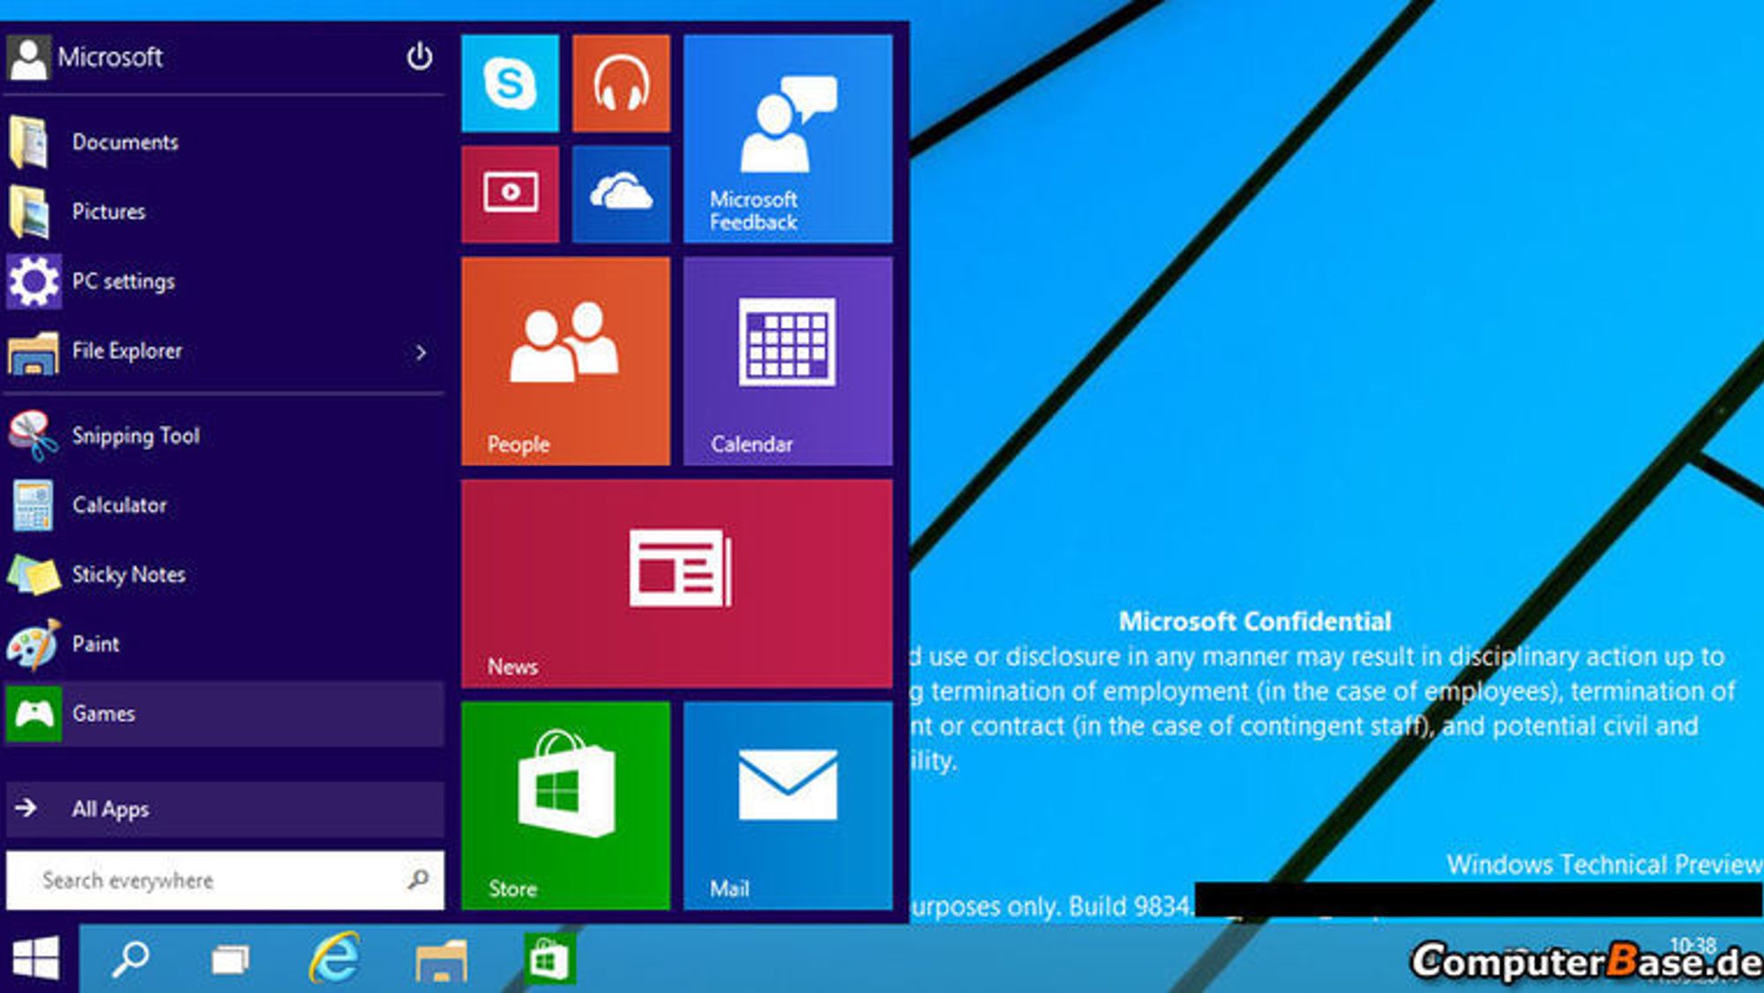1764x993 pixels.
Task: Select PC settings in the Start menu
Action: 123,280
